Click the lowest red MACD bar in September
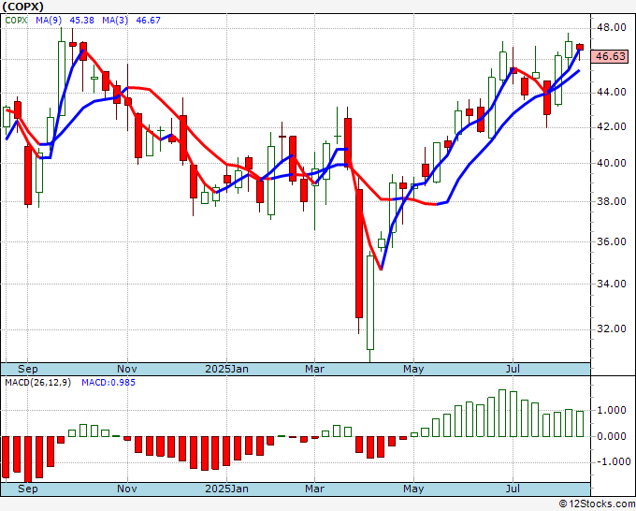Screen dimensions: 636x511 (28, 460)
